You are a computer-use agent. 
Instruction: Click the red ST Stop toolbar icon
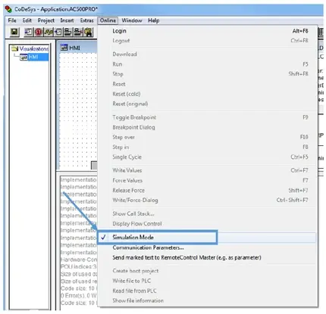[x=39, y=32]
